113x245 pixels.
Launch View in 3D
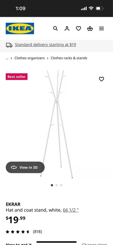tap(25, 167)
